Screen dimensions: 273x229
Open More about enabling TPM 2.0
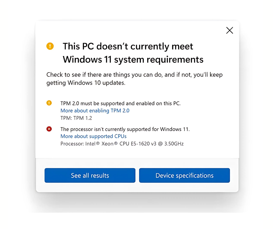pos(95,110)
